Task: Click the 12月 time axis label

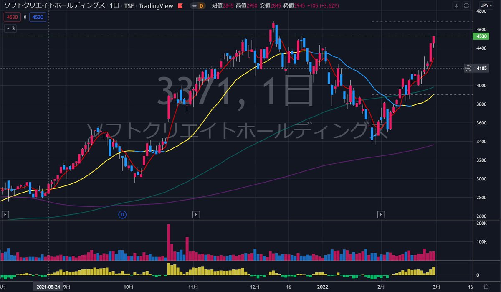Action: (255, 287)
